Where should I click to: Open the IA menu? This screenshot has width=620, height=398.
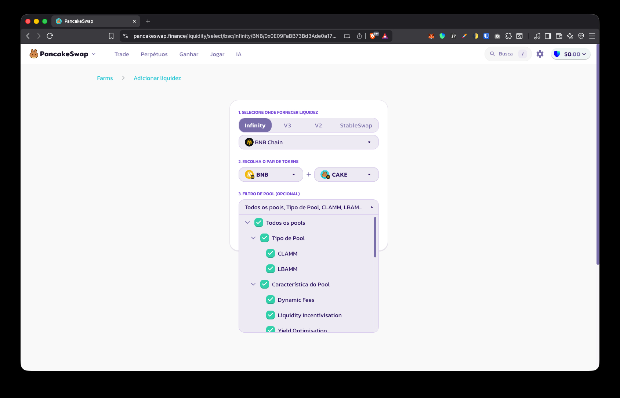coord(239,54)
